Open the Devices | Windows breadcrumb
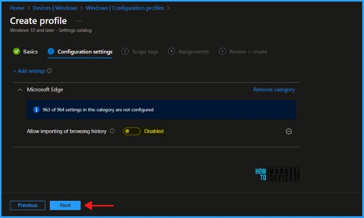364x218 pixels. pyautogui.click(x=55, y=8)
